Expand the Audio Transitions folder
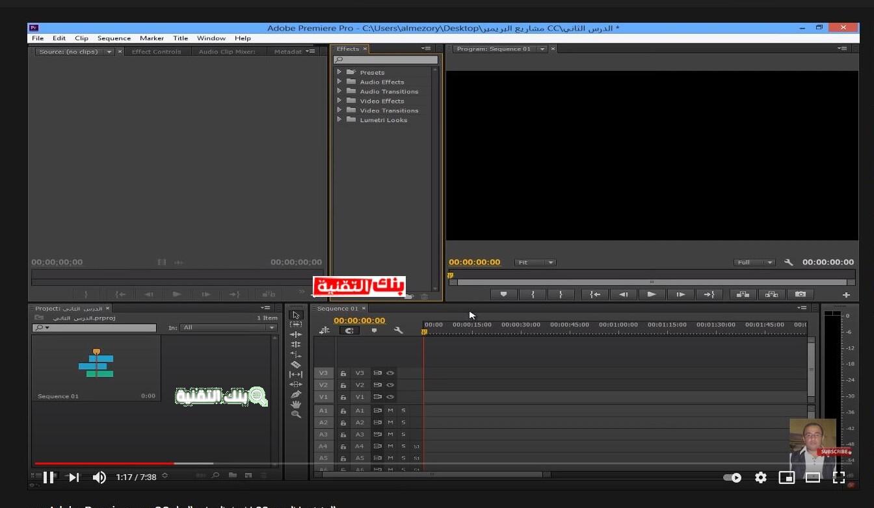 pos(339,91)
